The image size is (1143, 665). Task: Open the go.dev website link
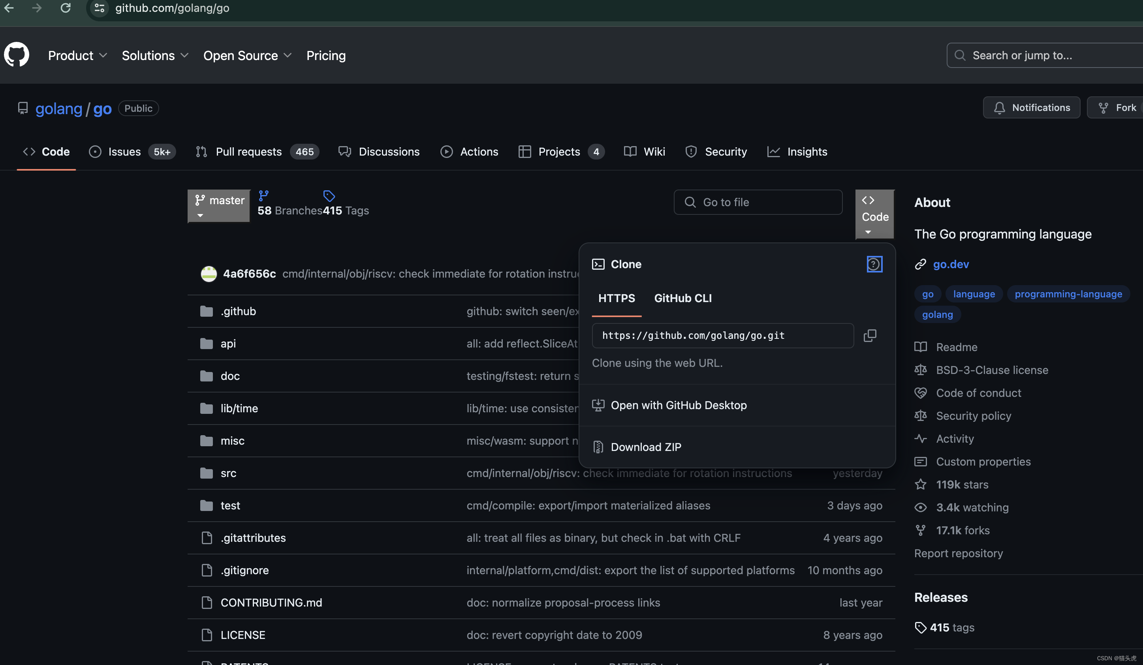[950, 264]
